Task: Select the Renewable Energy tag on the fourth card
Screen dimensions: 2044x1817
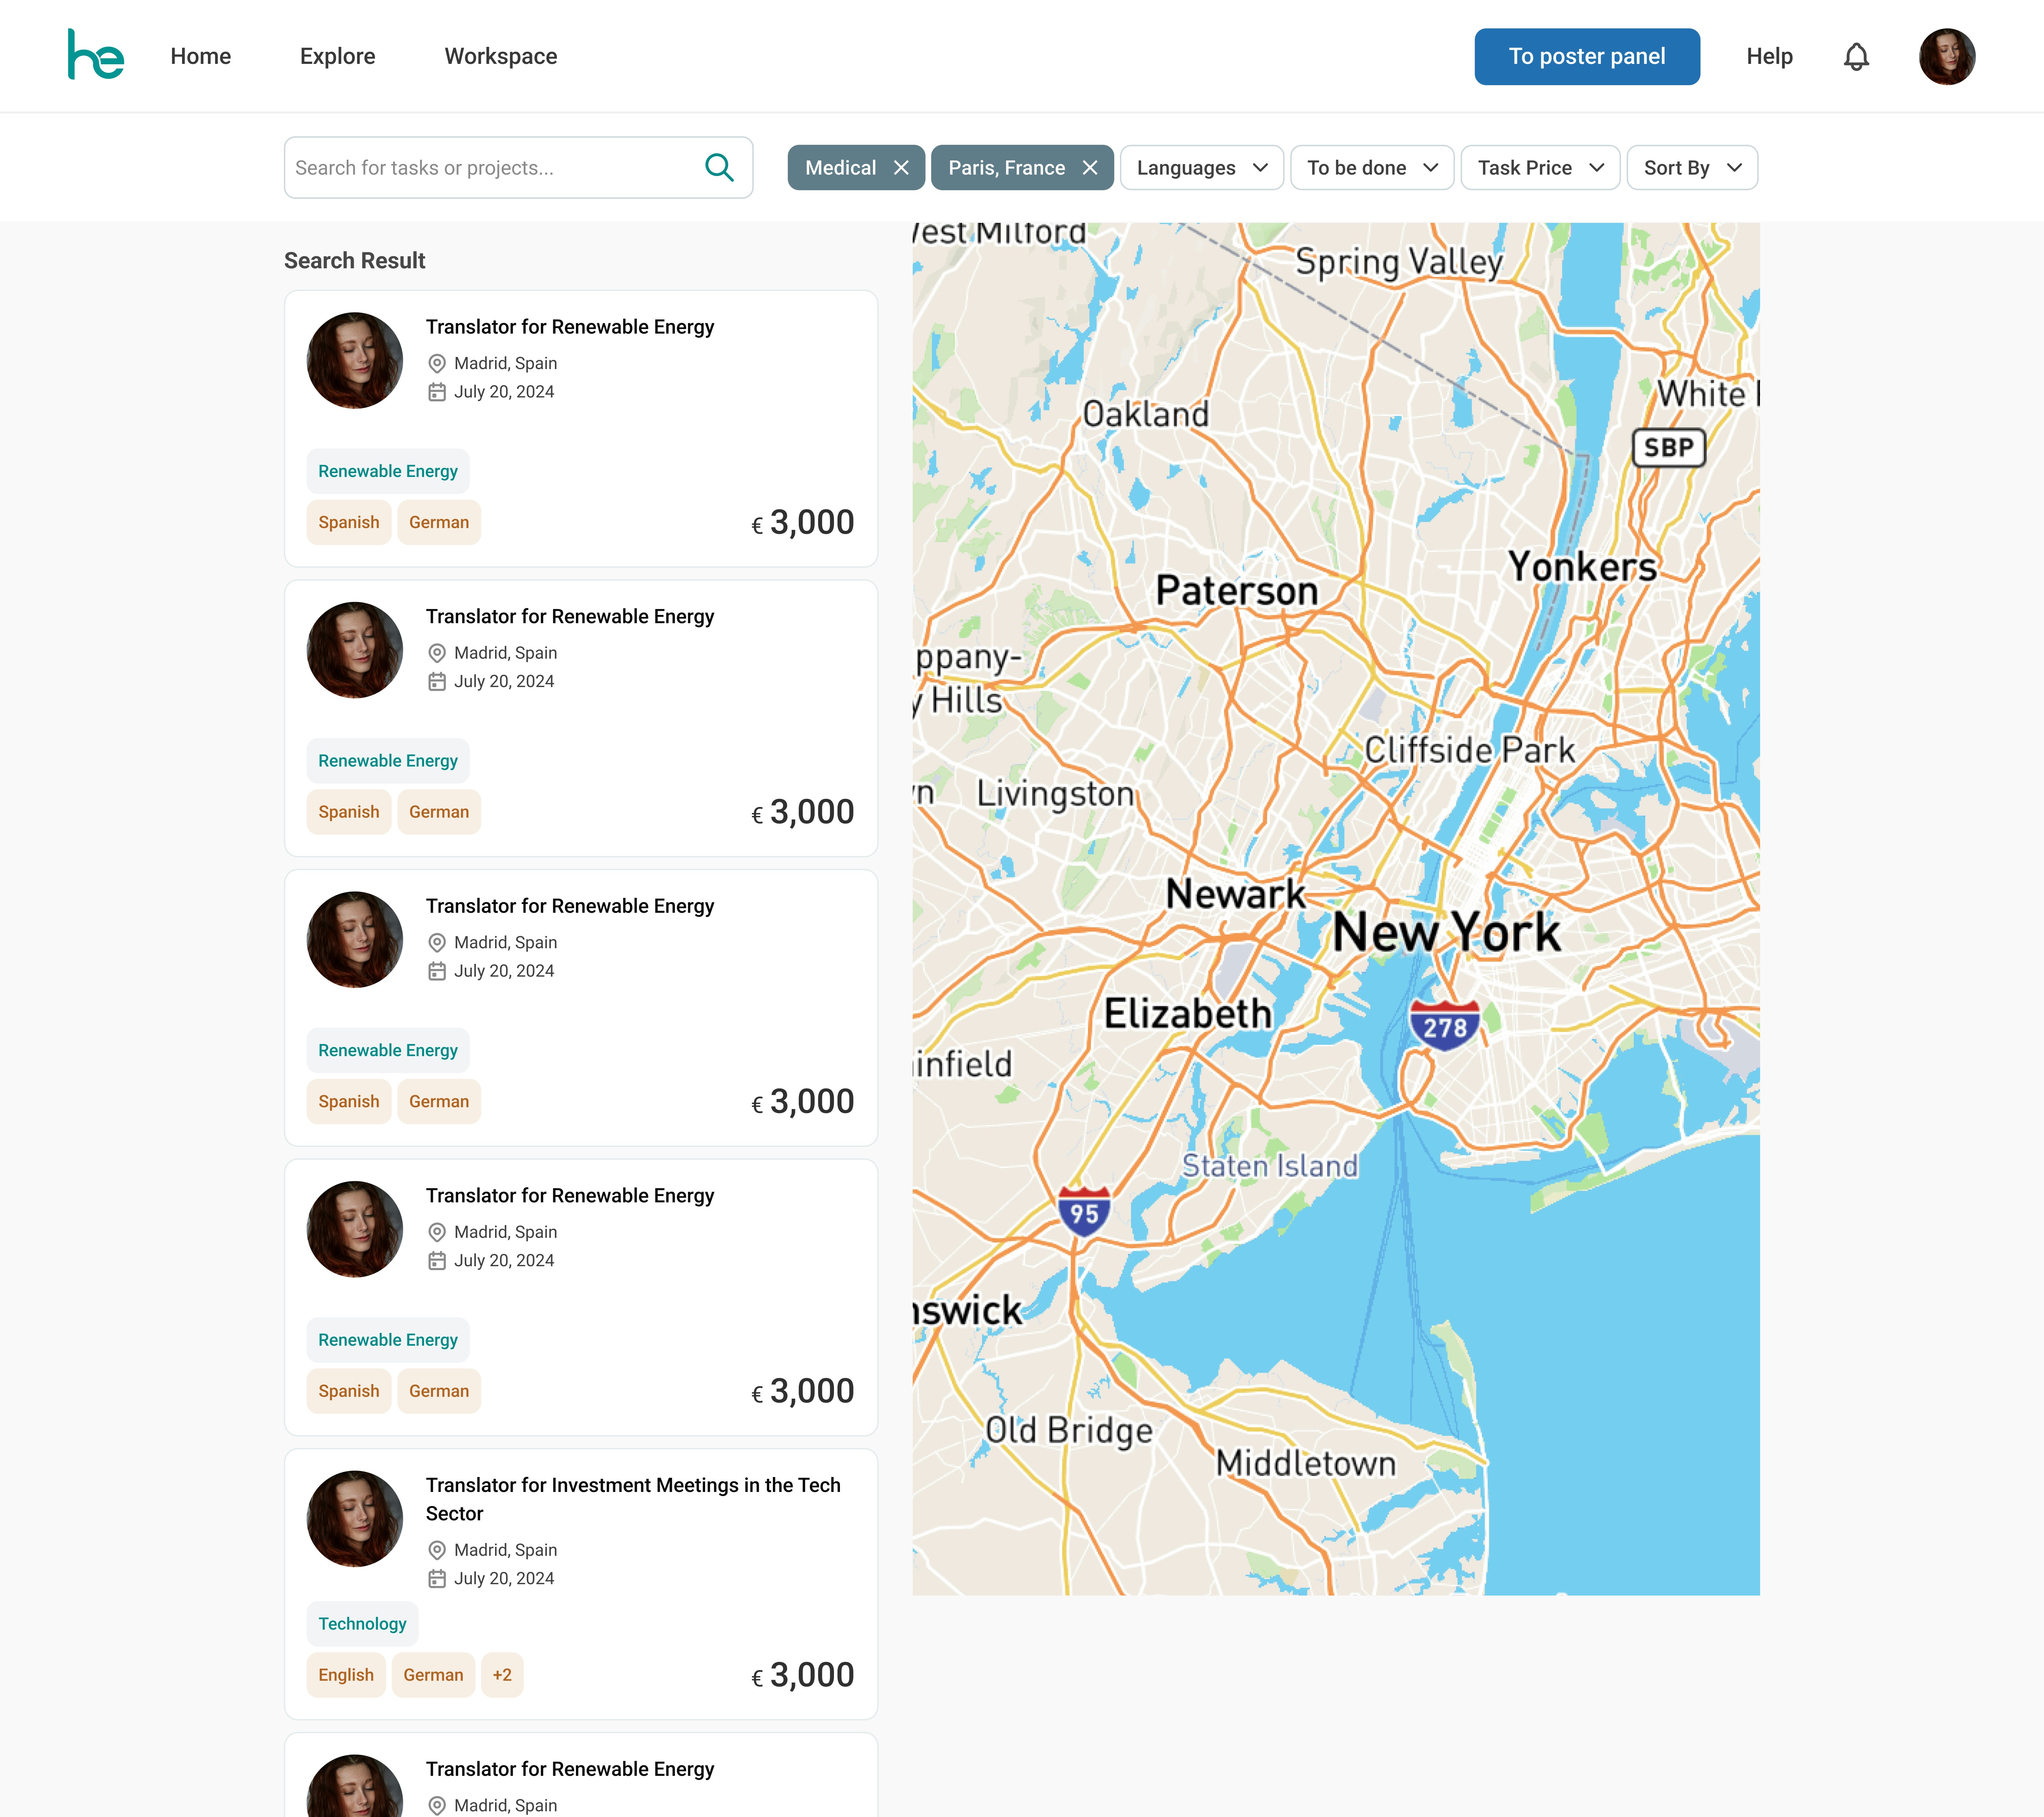Action: tap(388, 1340)
